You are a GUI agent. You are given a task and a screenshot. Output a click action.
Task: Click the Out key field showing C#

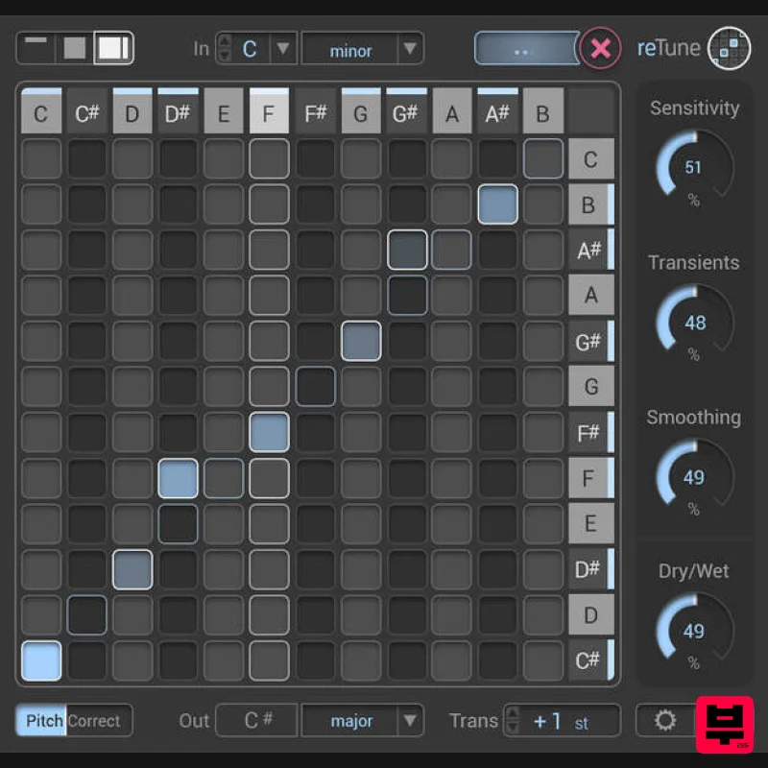[255, 720]
